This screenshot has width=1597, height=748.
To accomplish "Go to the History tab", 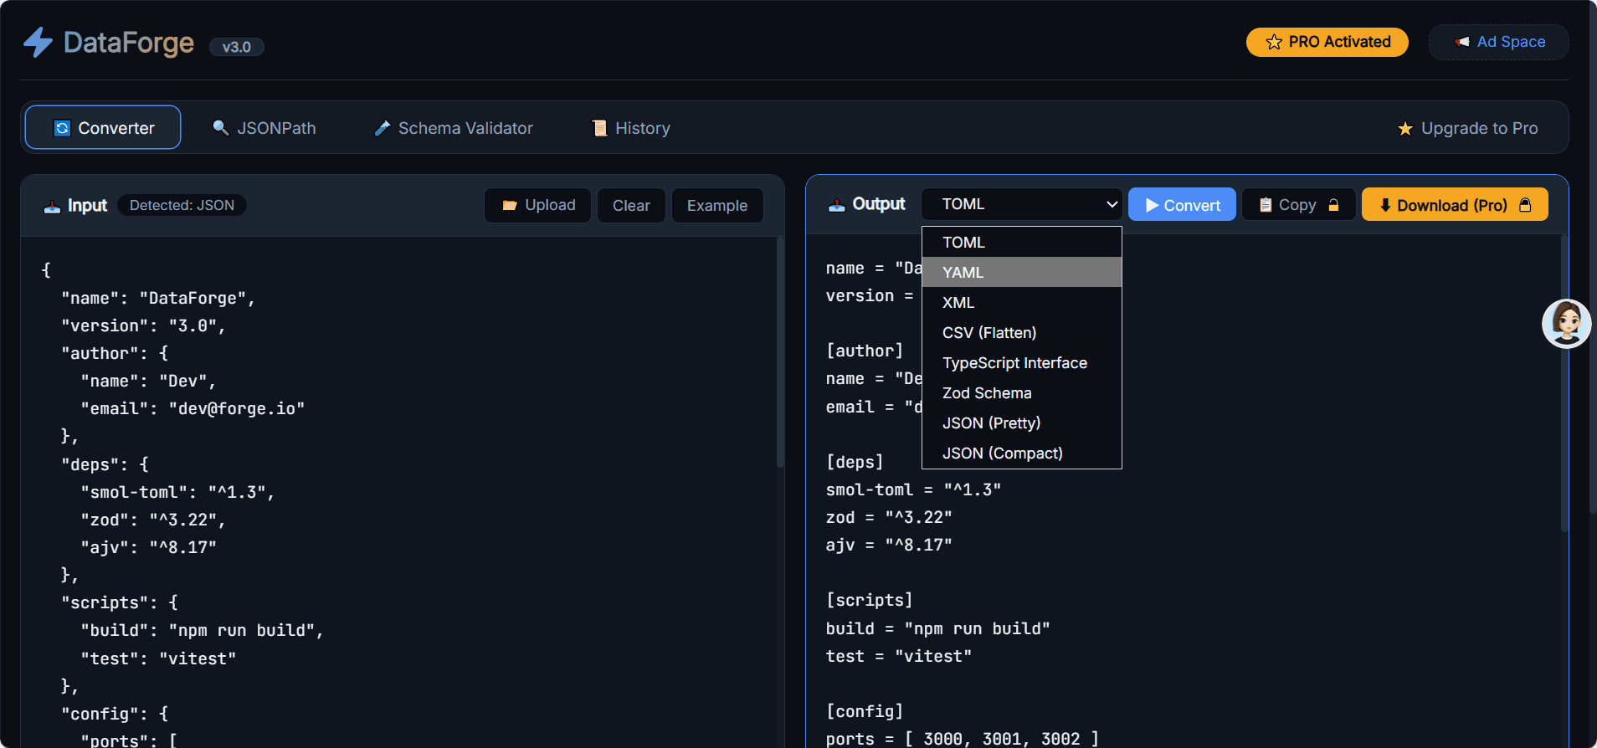I will point(631,128).
